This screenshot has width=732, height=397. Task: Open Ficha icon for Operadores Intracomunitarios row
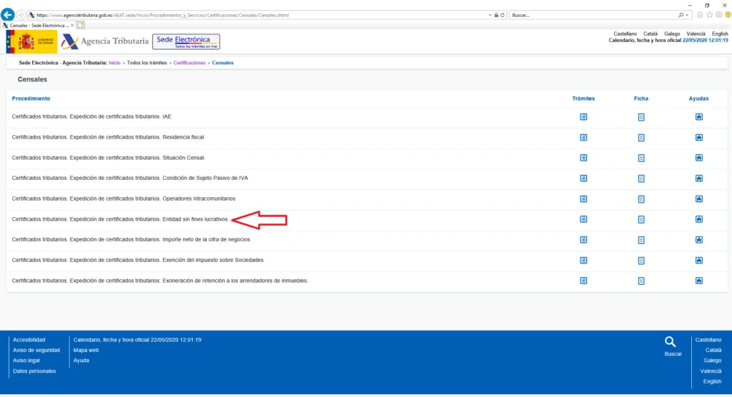point(641,199)
